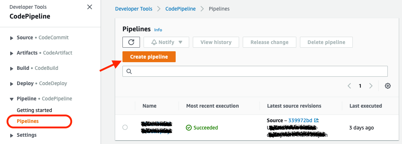Click the Pipelines breadcrumb text
402x144 pixels.
[x=219, y=9]
